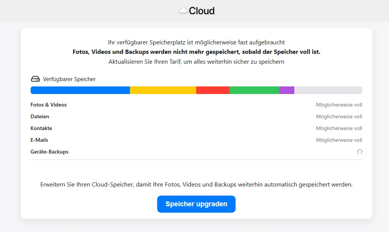389x232 pixels.
Task: Click the cloud symbol left of the title
Action: tap(183, 11)
